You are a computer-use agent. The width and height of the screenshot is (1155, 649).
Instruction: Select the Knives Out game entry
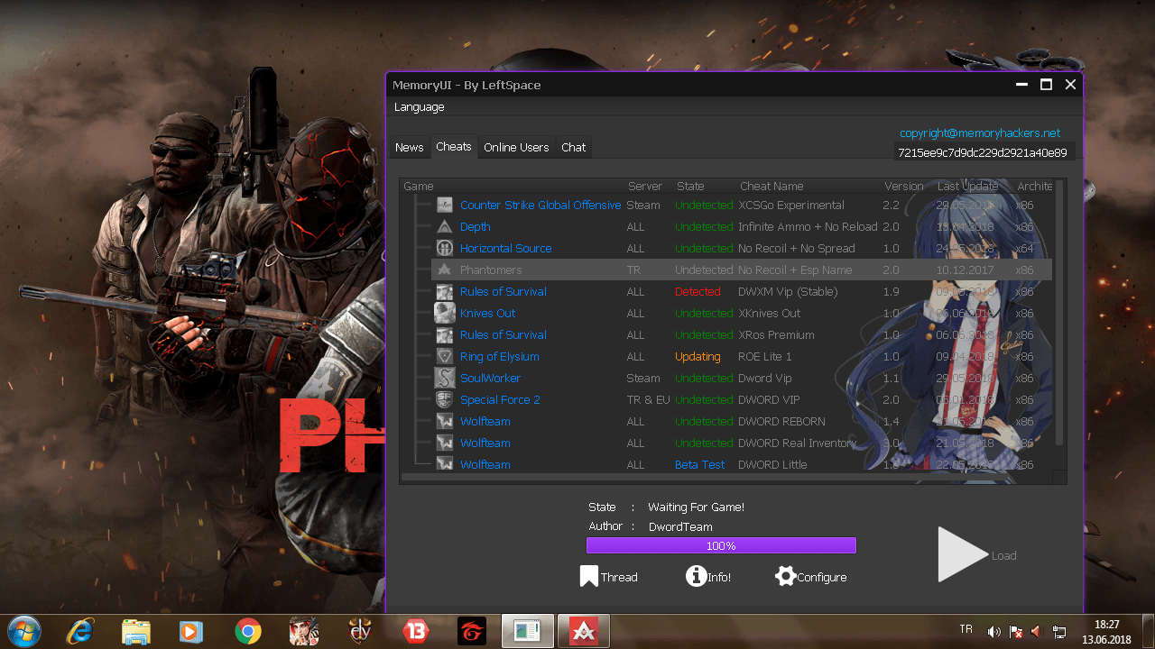[x=488, y=314]
